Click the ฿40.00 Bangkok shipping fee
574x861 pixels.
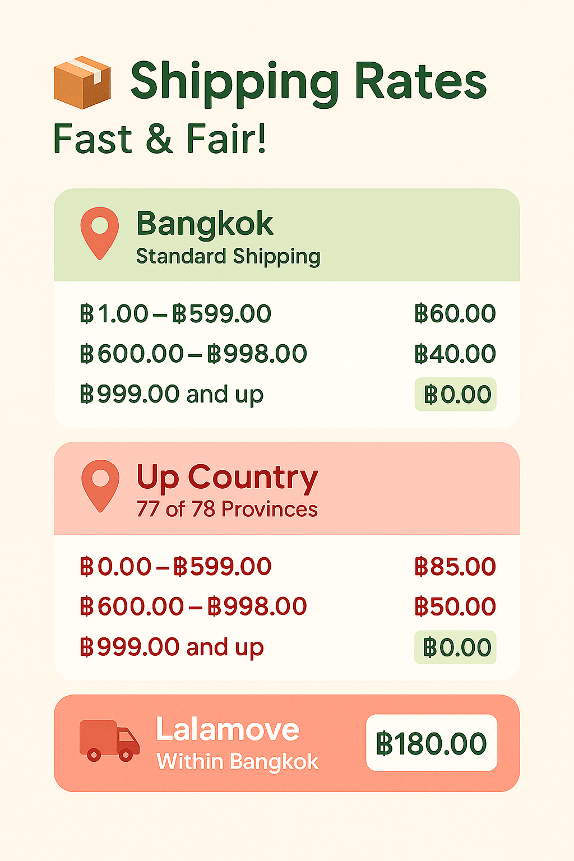click(x=455, y=354)
